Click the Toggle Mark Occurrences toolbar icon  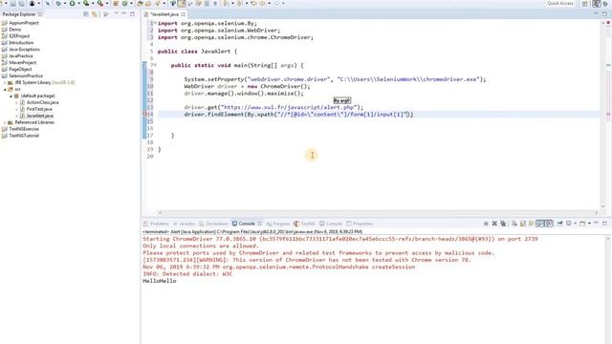click(182, 4)
